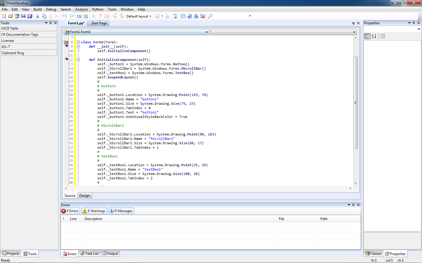Click the Undo arrow icon

pos(65,16)
